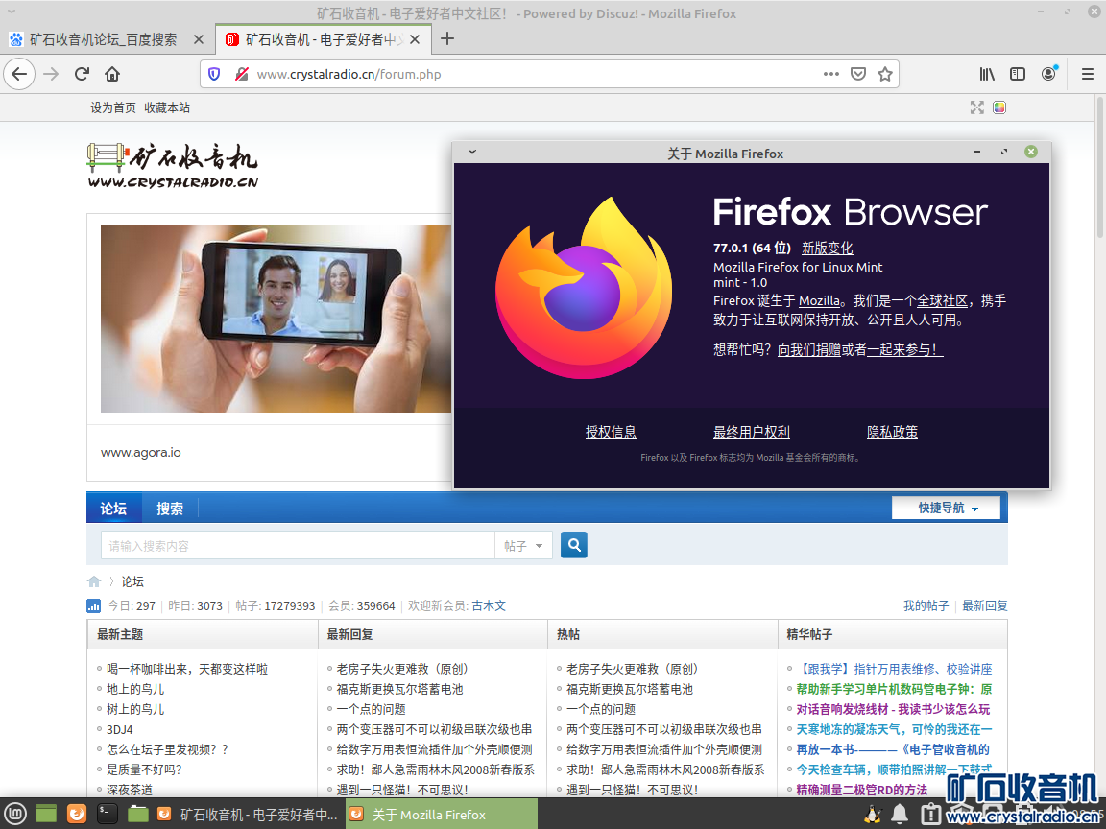Go back with the browser back arrow
Screen dimensions: 1106x829
tap(19, 74)
